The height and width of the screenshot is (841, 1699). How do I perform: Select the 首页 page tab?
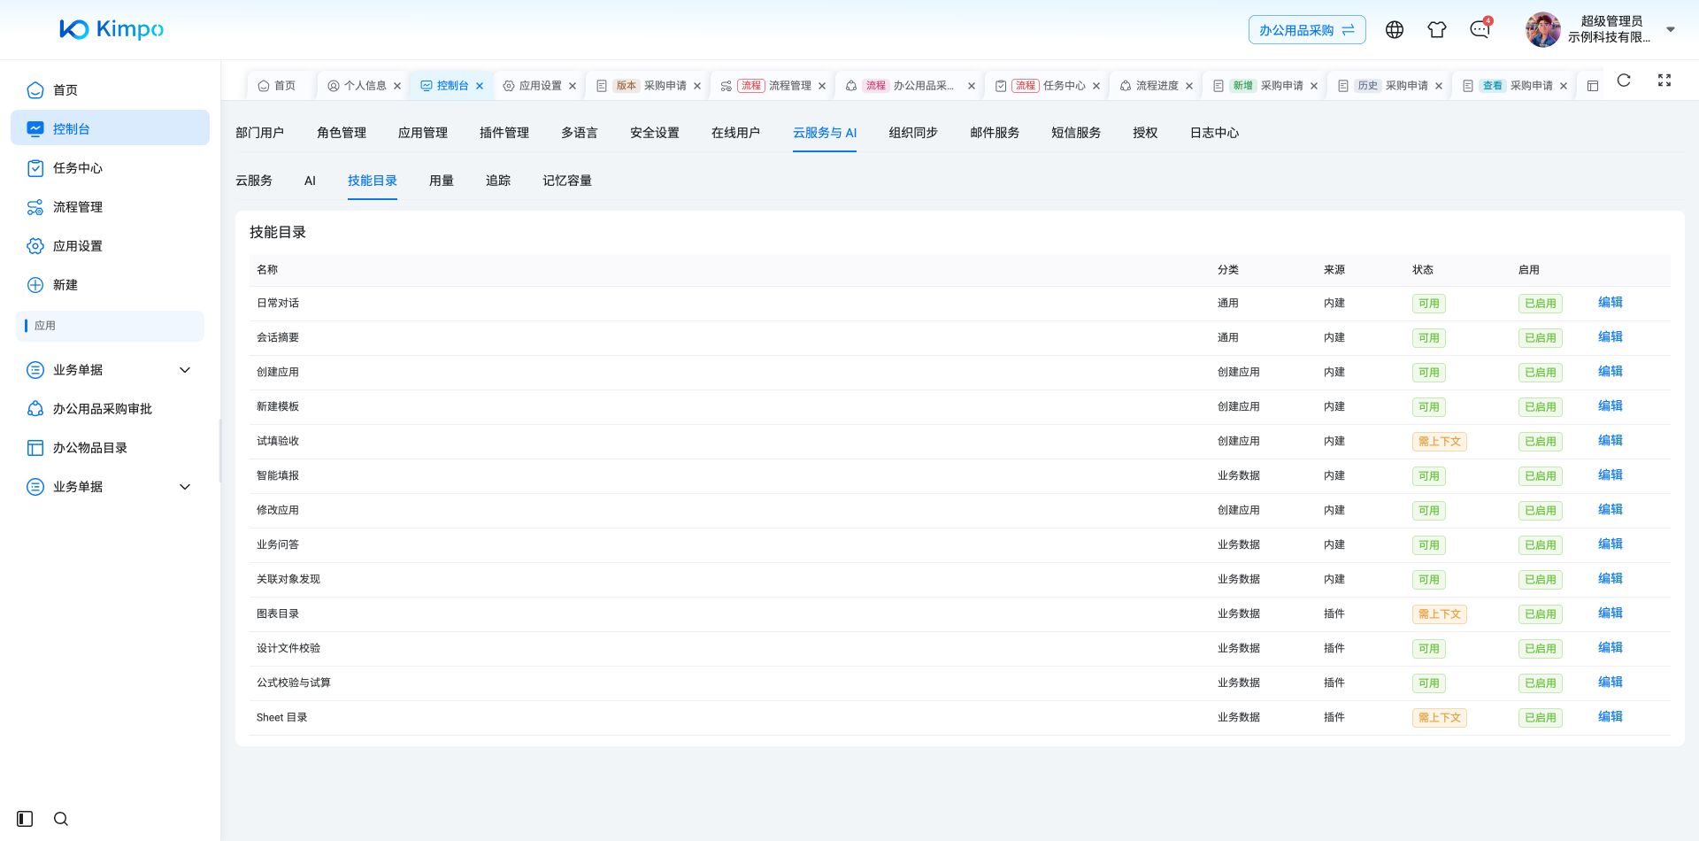click(x=277, y=86)
